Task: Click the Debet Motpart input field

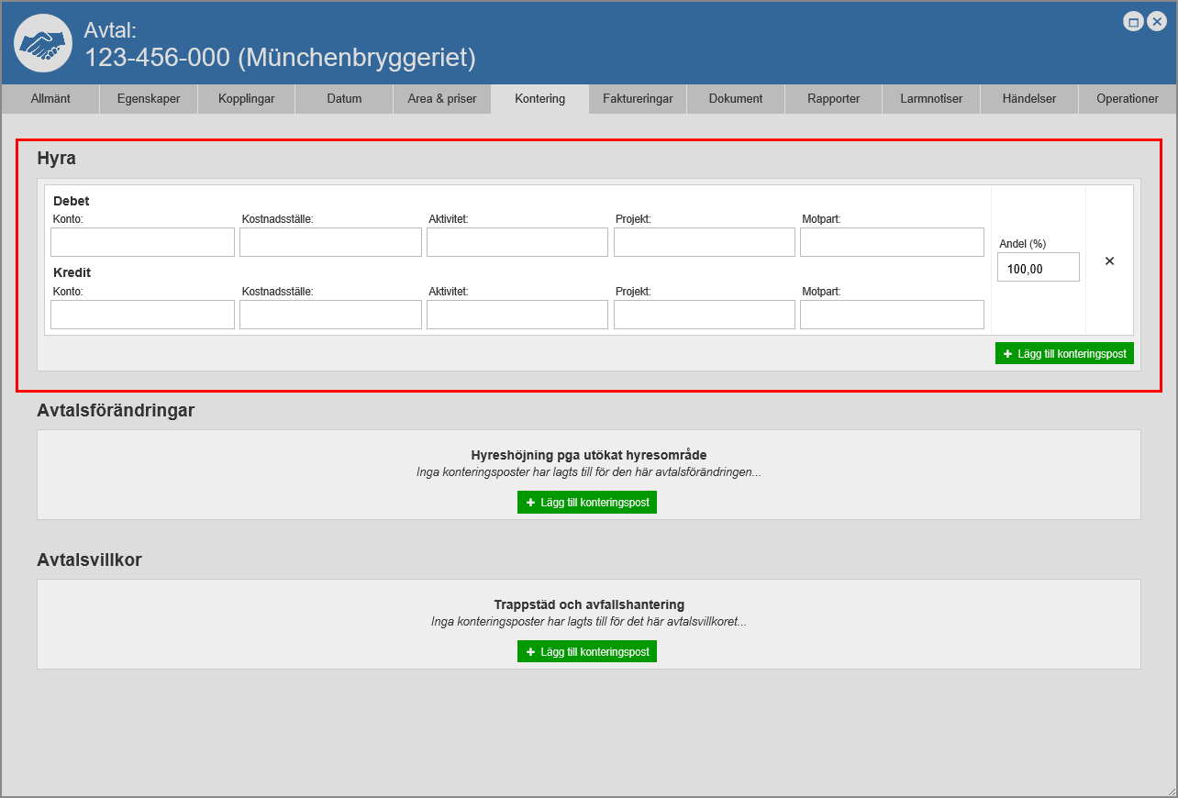Action: point(892,242)
